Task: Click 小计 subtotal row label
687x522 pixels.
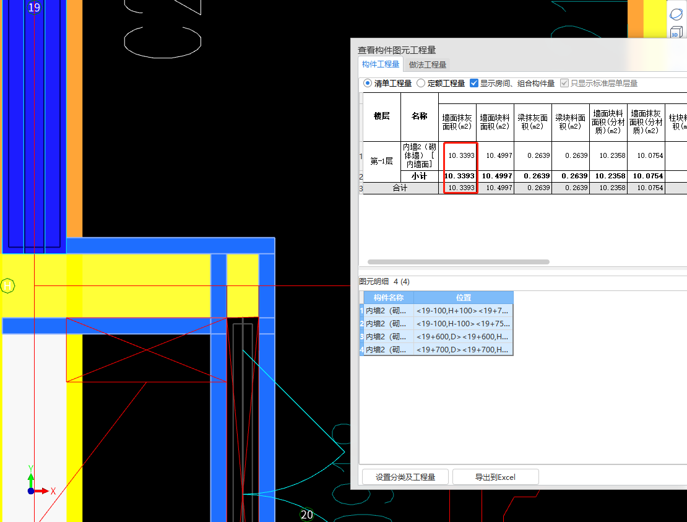Action: click(x=419, y=176)
